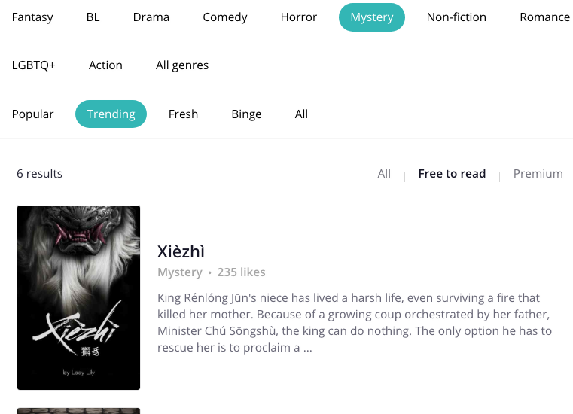
Task: Select the Free to read filter
Action: point(452,174)
